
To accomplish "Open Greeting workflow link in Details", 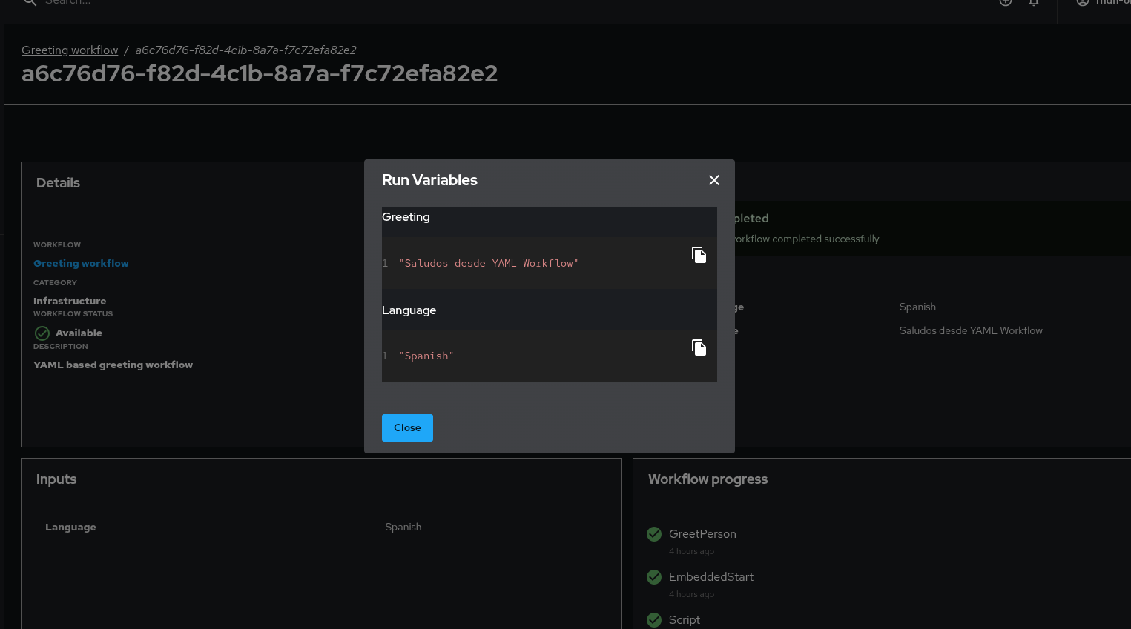I will click(x=81, y=264).
